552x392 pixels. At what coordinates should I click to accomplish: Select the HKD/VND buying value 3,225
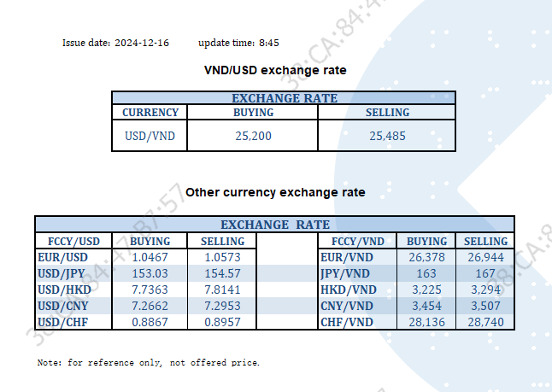427,290
